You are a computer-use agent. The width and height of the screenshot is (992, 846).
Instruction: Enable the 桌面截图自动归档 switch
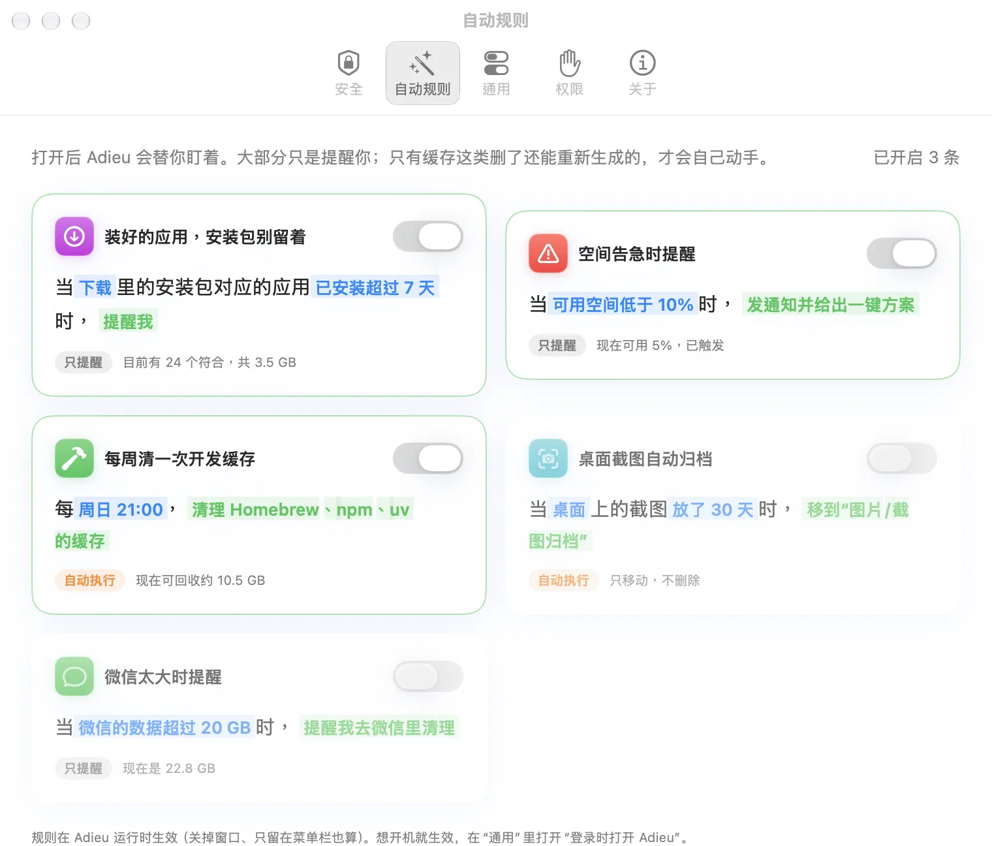point(902,458)
